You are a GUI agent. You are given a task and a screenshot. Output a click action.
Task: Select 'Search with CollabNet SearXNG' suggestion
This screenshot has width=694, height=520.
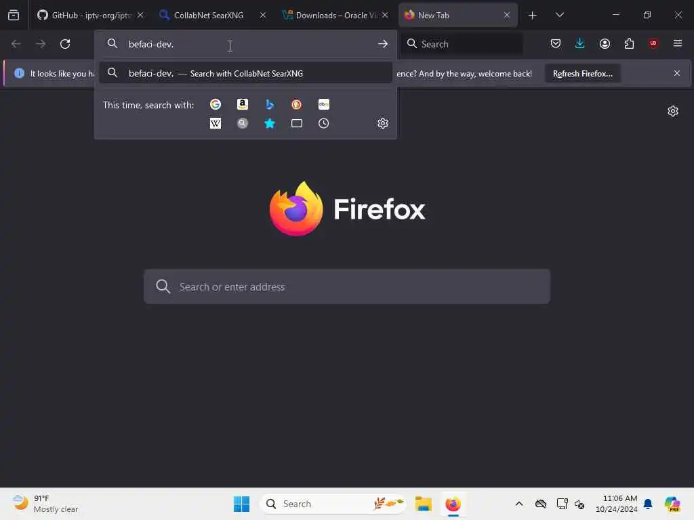click(245, 73)
